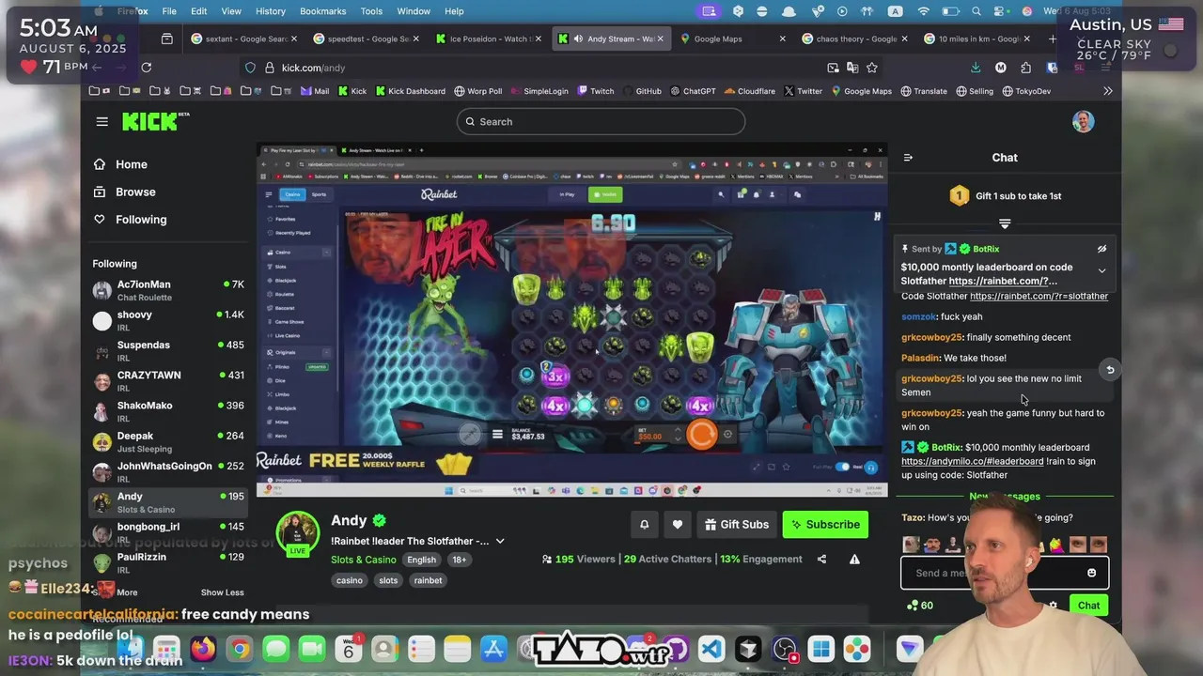The height and width of the screenshot is (676, 1203).
Task: Expand the sub gift leaderboard handle
Action: pyautogui.click(x=1005, y=223)
